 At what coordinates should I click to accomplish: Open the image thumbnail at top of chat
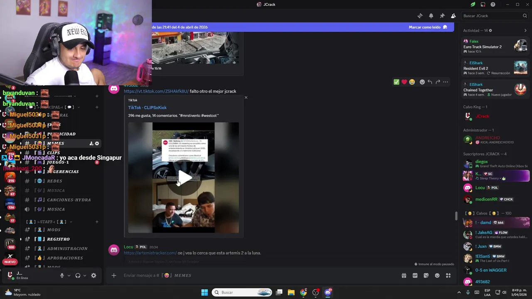pos(195,48)
